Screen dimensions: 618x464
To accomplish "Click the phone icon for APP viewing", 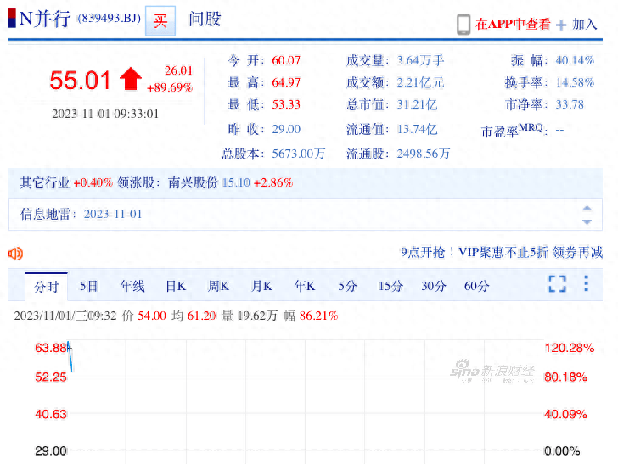I will click(463, 24).
